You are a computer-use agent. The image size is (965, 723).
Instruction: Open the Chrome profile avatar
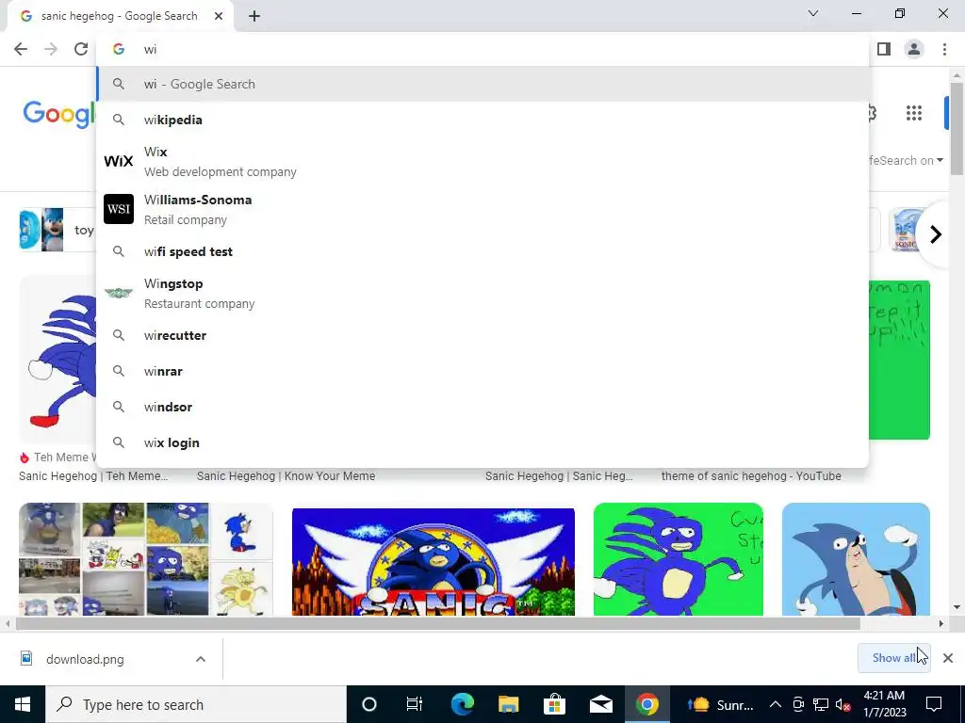click(x=914, y=49)
